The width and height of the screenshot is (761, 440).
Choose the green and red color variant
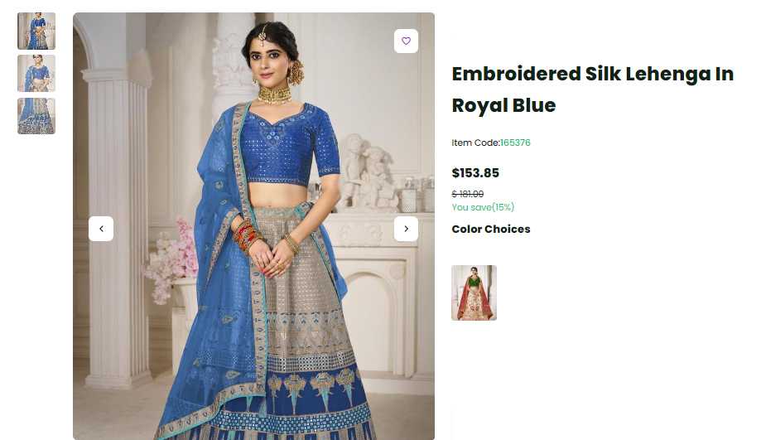click(474, 293)
